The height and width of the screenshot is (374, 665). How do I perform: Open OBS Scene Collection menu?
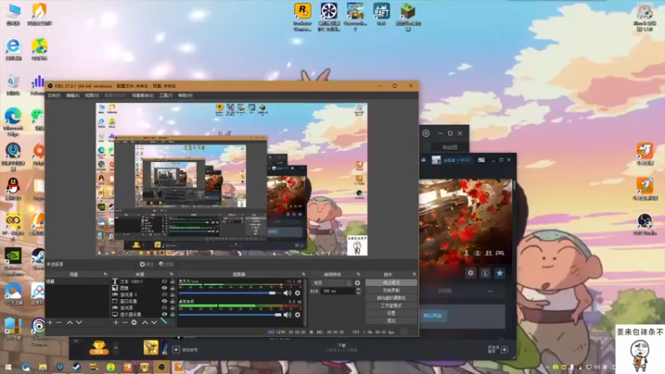click(142, 96)
